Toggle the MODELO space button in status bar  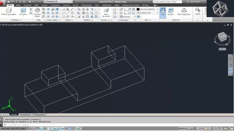(182, 128)
